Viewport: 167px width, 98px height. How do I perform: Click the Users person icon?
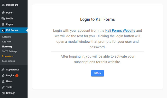click(x=3, y=81)
